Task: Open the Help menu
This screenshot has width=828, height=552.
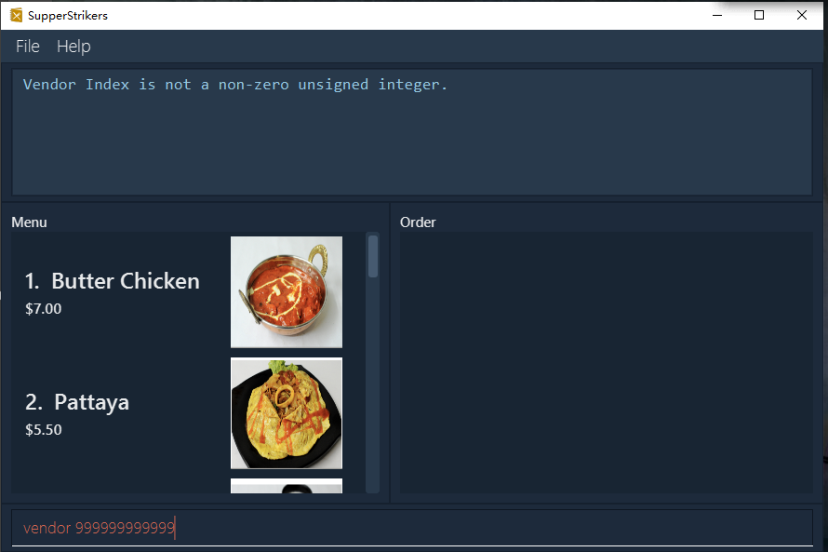Action: tap(73, 47)
